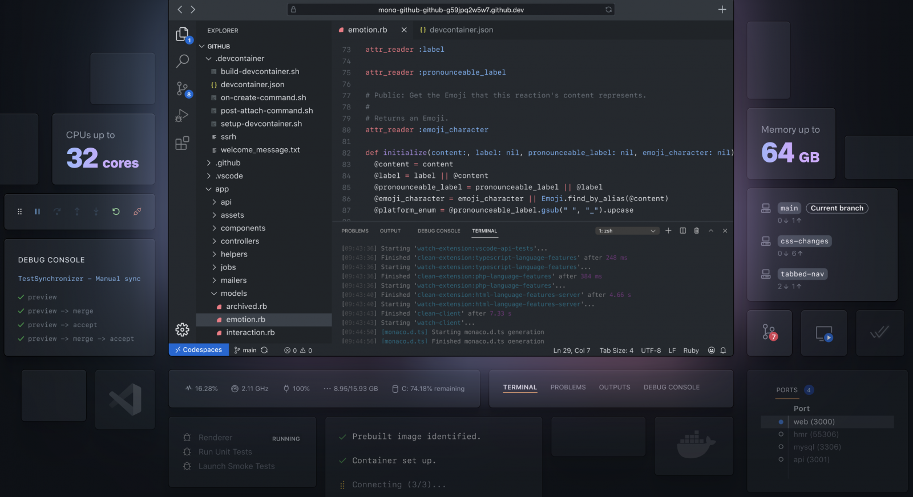Open the Run and Debug view

[x=182, y=116]
